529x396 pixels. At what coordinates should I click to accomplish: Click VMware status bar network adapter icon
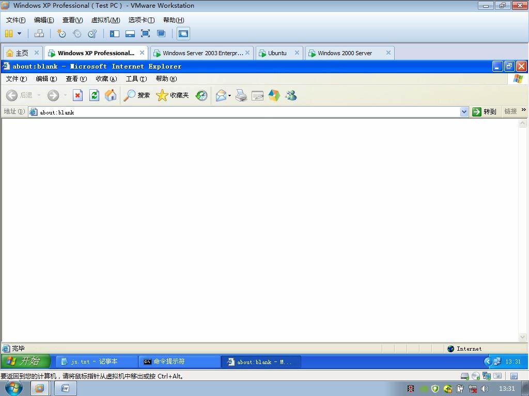coord(487,376)
